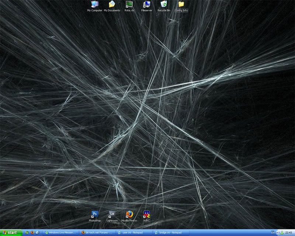Launch the Photoshop desktop shortcut

tap(95, 214)
